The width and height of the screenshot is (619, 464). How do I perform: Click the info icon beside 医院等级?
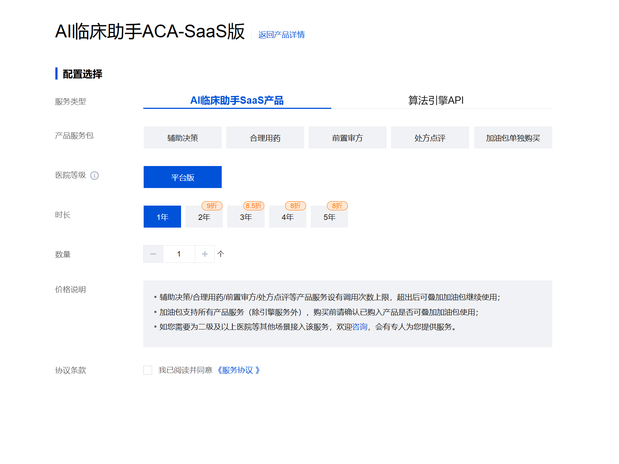tap(95, 176)
